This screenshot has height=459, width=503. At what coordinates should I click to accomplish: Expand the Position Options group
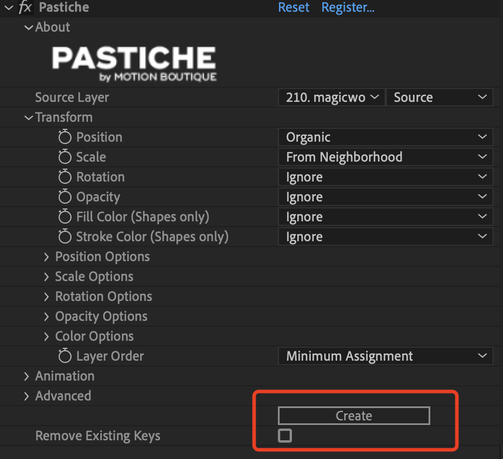[x=46, y=257]
